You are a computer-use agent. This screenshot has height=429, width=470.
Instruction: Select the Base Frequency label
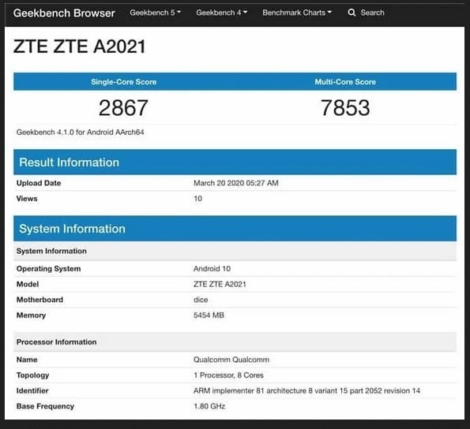45,406
